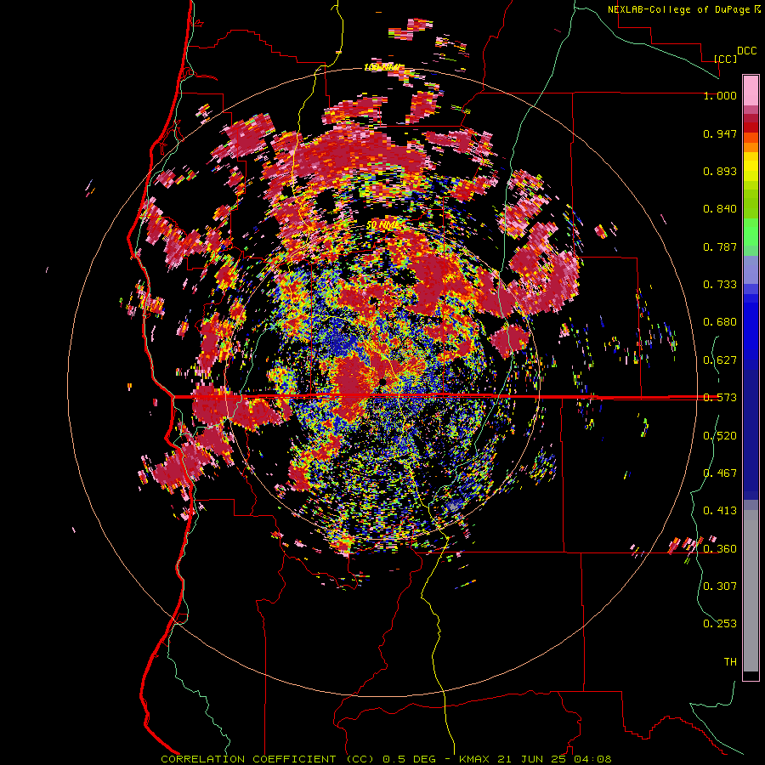Select the 0.413 legend value

click(x=720, y=511)
